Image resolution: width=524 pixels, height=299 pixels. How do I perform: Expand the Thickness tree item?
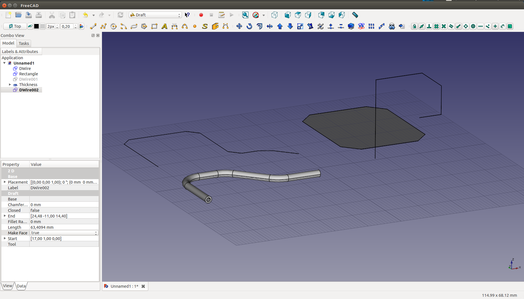pyautogui.click(x=10, y=85)
